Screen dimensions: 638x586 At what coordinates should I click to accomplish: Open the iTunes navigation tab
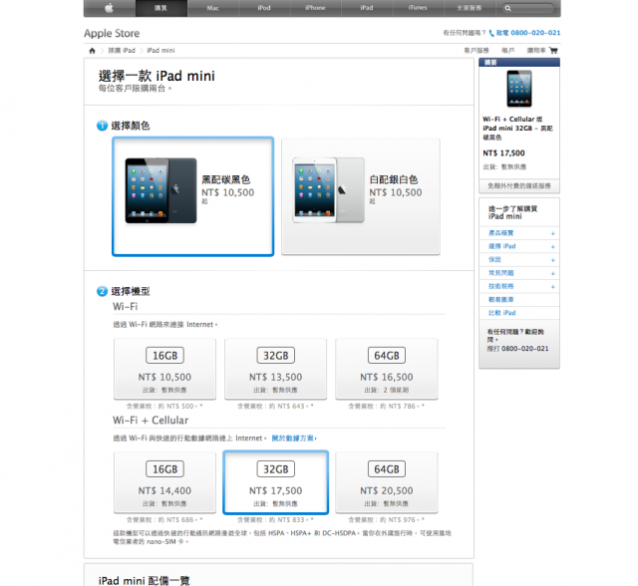click(x=418, y=8)
